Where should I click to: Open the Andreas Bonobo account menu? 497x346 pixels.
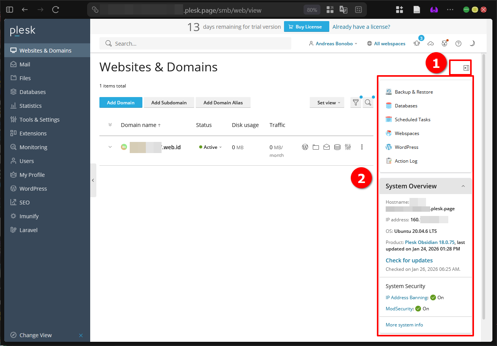333,43
